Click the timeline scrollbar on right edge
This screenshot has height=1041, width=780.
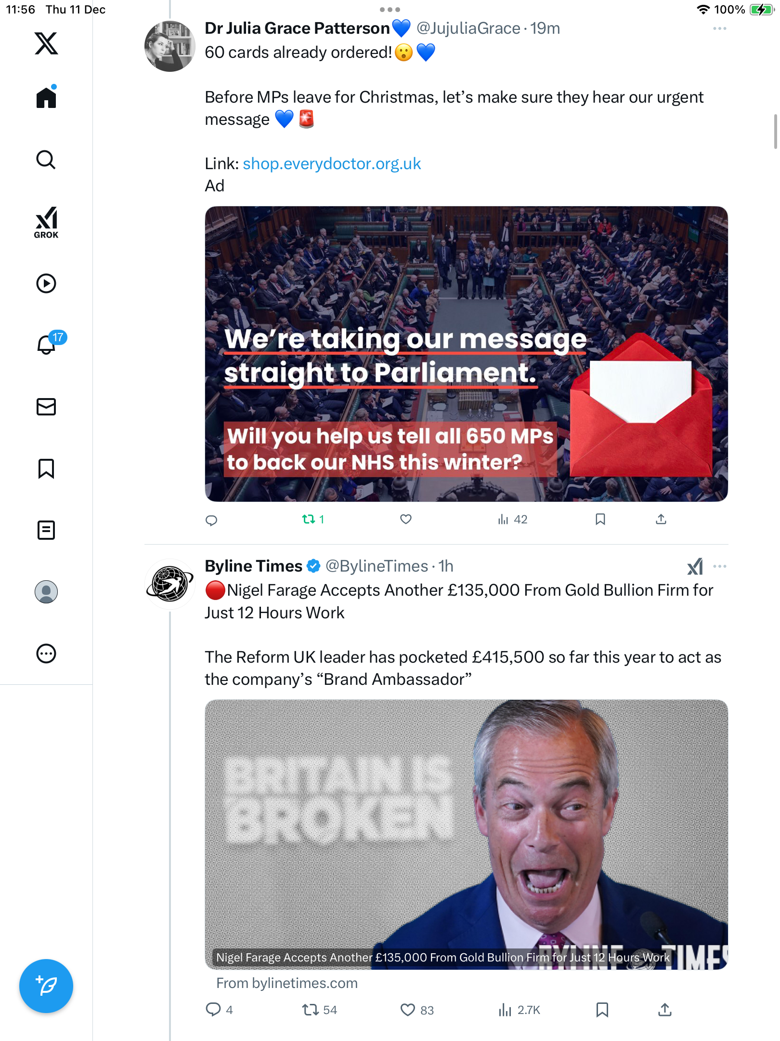tap(775, 132)
